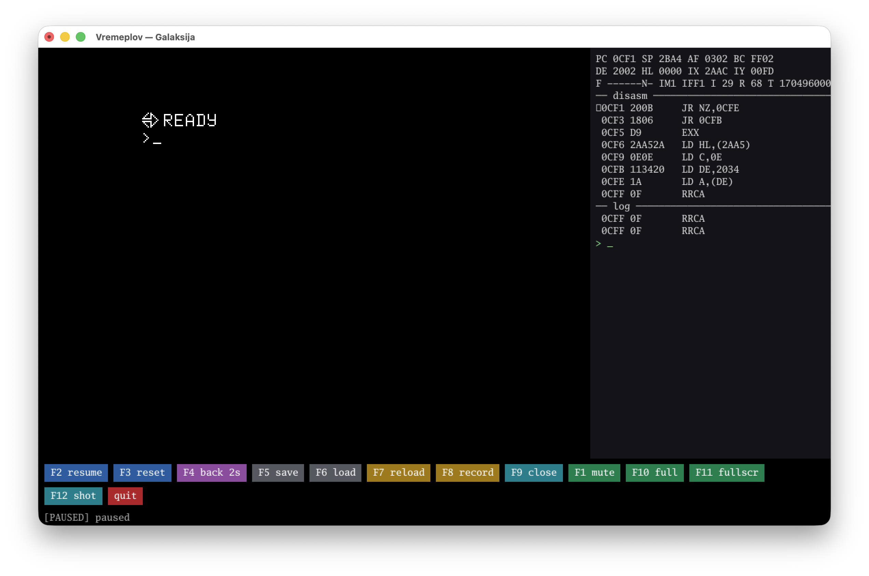Click the SP 2BA4 register value
This screenshot has width=869, height=576.
662,59
